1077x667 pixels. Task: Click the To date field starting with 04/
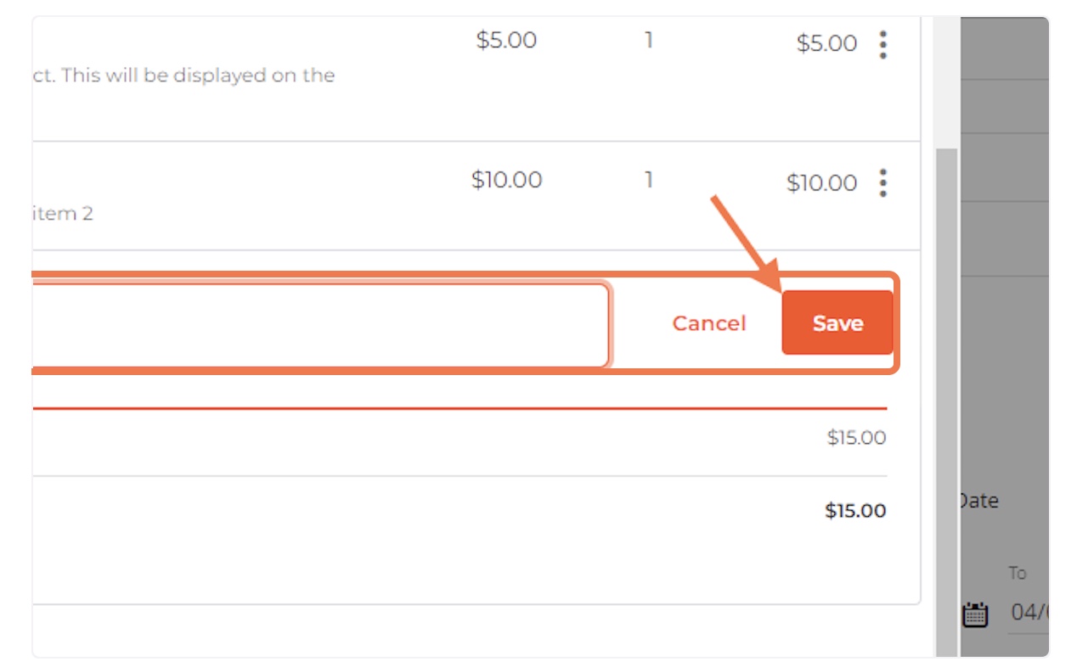pos(1029,612)
